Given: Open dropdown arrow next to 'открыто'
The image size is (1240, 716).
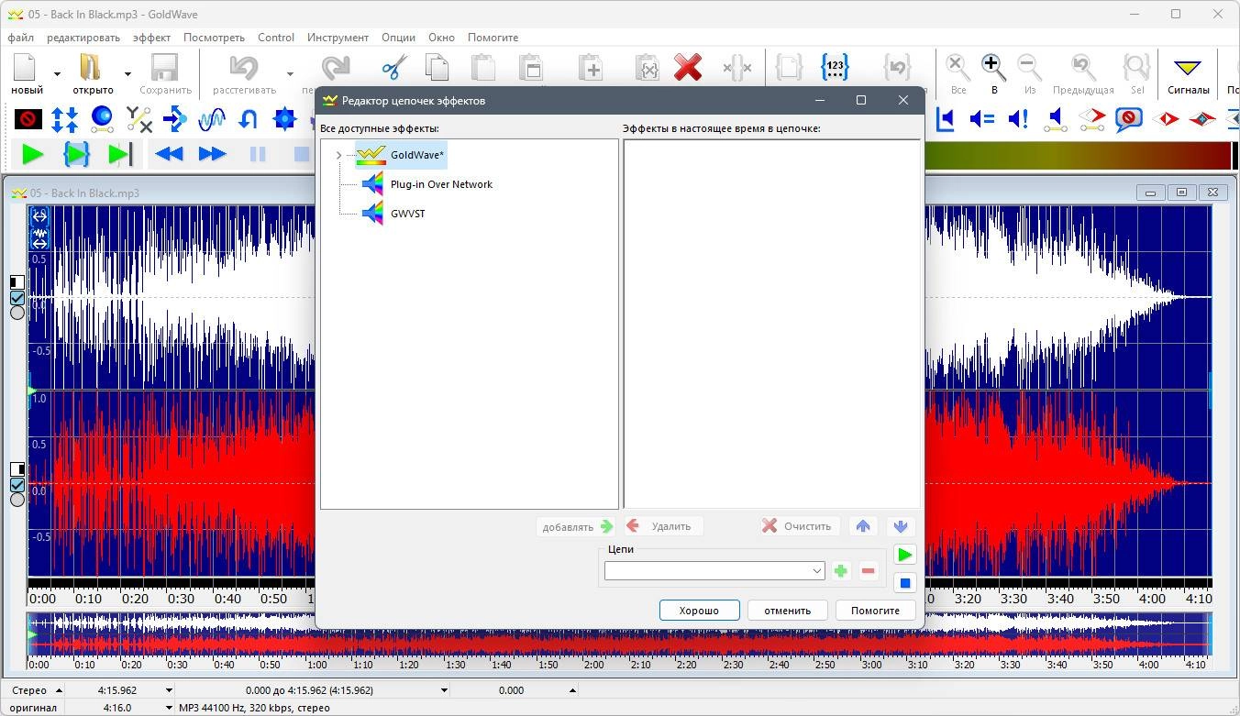Looking at the screenshot, I should coord(127,74).
